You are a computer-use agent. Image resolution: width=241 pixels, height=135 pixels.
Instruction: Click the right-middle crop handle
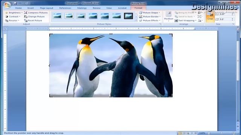(x=172, y=66)
